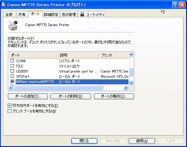
Task: Select the ¥¥Main-machine¥MP770 row text
Action: pos(35,82)
